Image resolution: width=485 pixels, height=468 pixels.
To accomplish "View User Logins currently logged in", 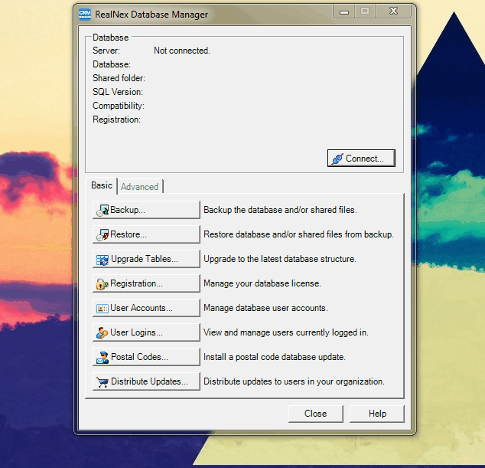I will (145, 332).
